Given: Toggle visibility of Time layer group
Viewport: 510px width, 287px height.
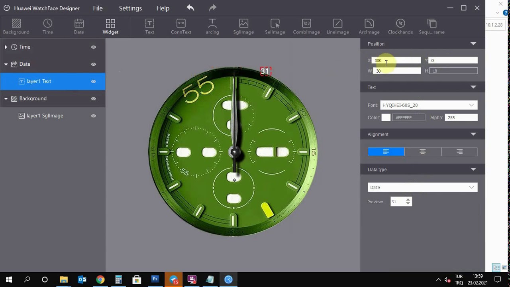Looking at the screenshot, I should pos(93,47).
